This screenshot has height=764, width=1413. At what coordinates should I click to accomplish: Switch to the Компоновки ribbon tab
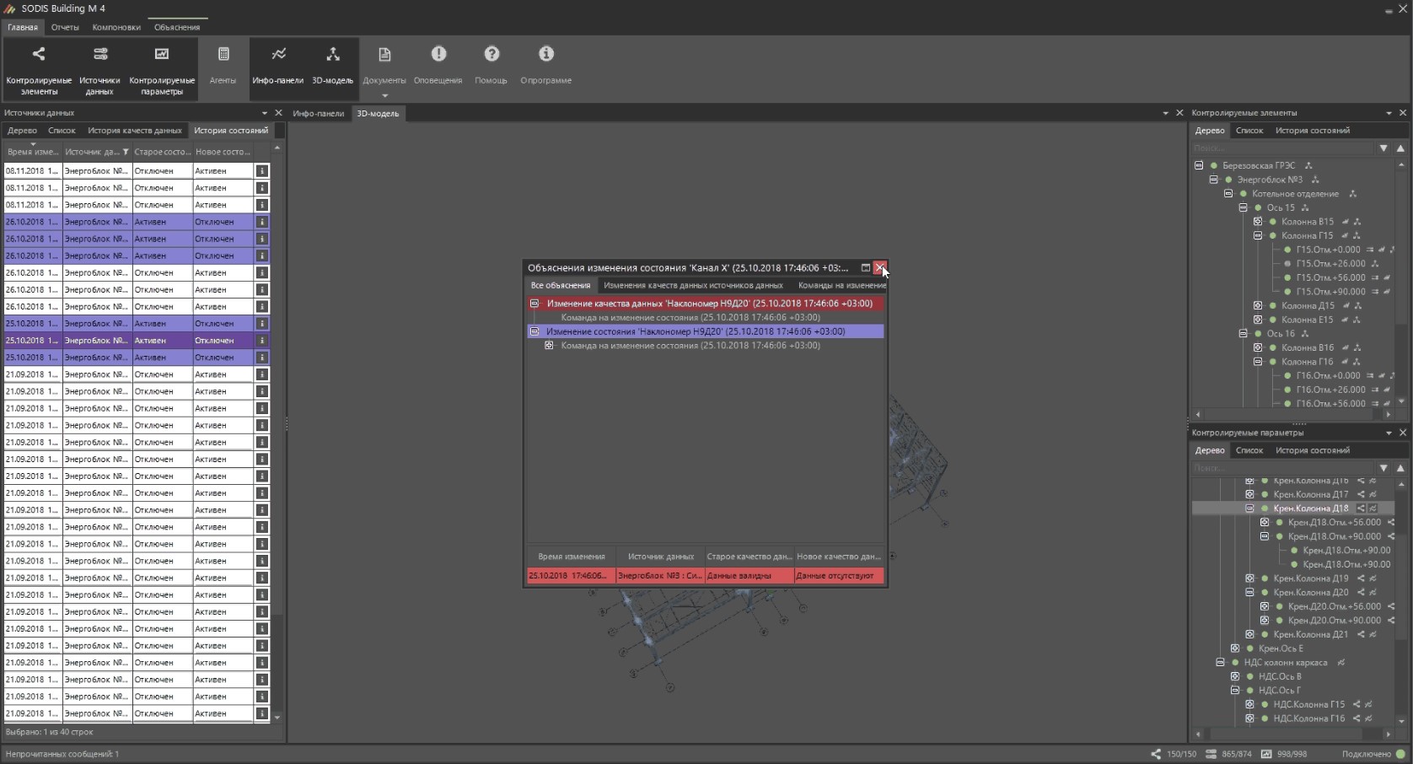(x=116, y=27)
